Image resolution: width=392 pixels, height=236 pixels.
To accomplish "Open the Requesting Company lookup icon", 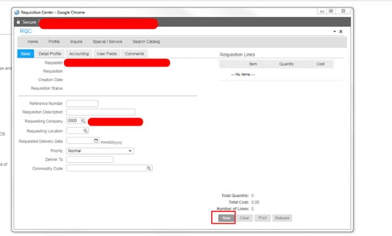I will (x=84, y=121).
